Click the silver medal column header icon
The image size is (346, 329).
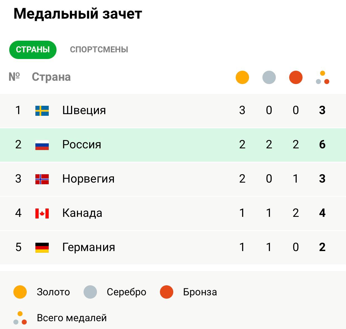(269, 77)
